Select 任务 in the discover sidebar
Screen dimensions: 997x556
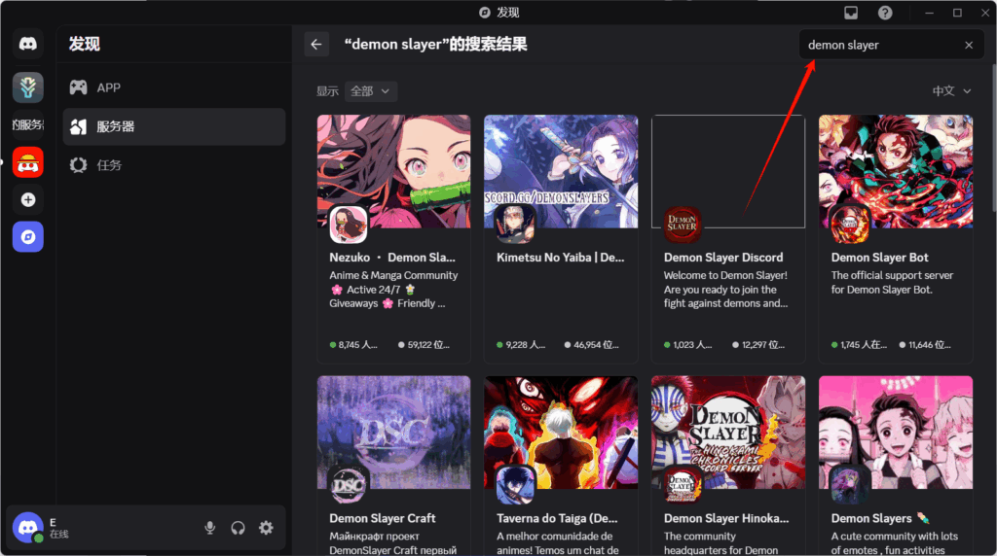(173, 165)
